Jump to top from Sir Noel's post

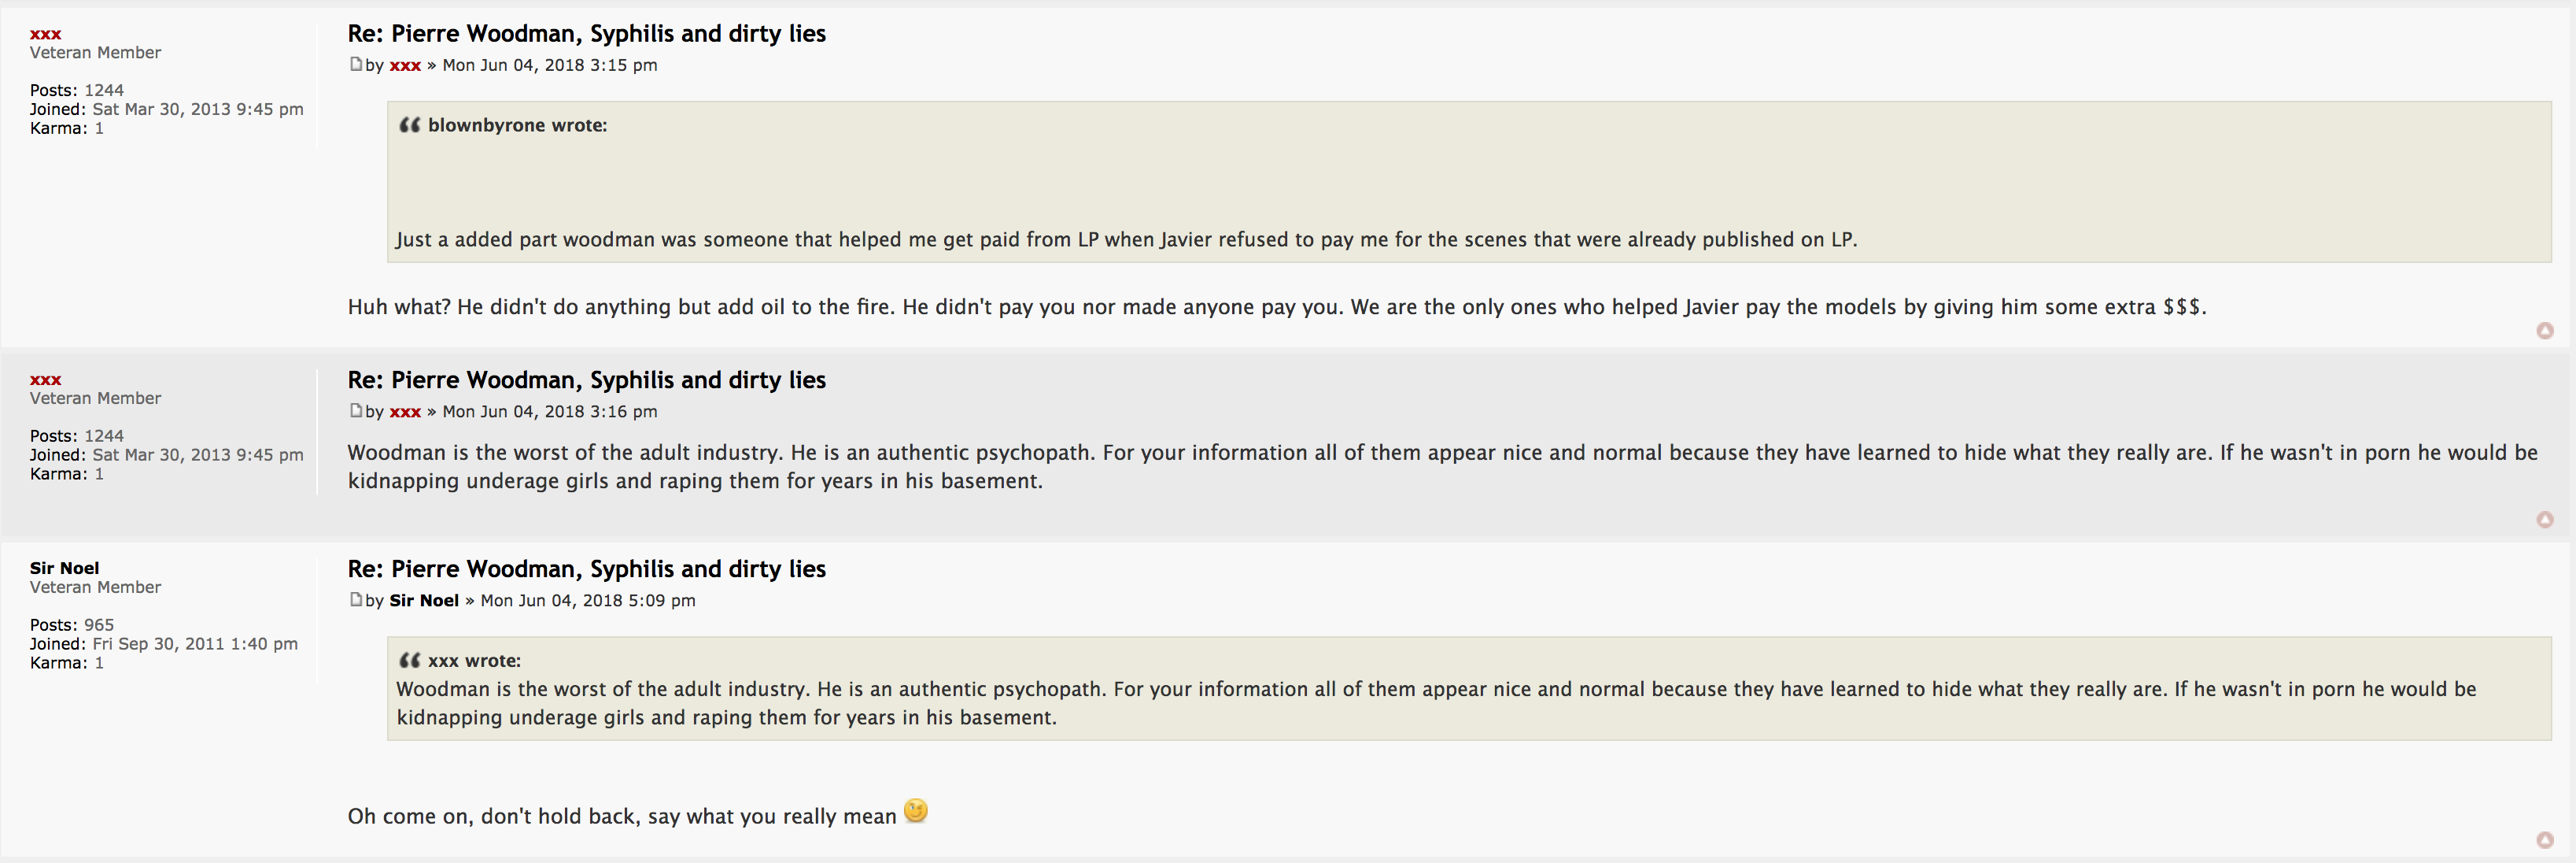(x=2545, y=840)
